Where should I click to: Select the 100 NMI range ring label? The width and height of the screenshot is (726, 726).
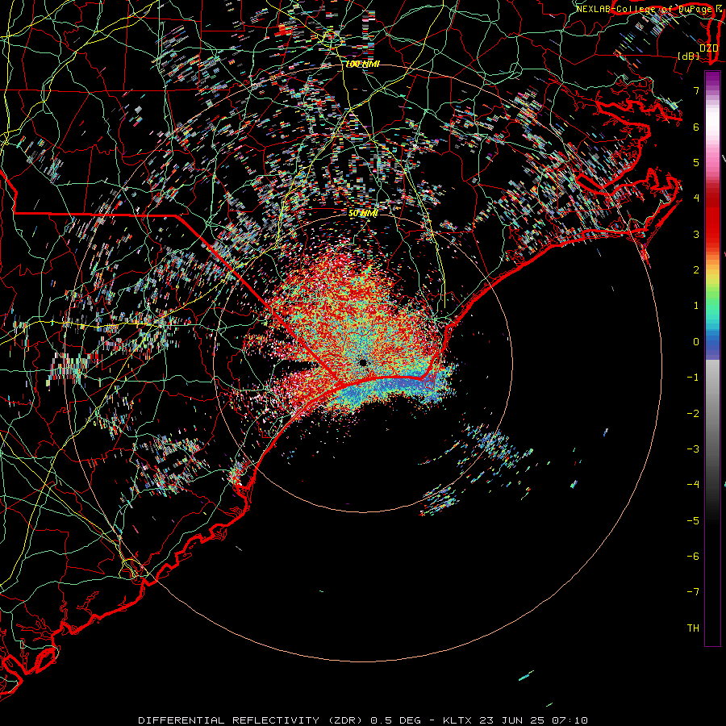(x=362, y=64)
